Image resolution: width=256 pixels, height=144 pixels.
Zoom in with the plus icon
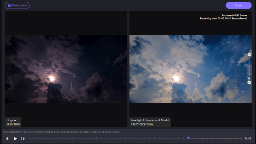point(249,55)
